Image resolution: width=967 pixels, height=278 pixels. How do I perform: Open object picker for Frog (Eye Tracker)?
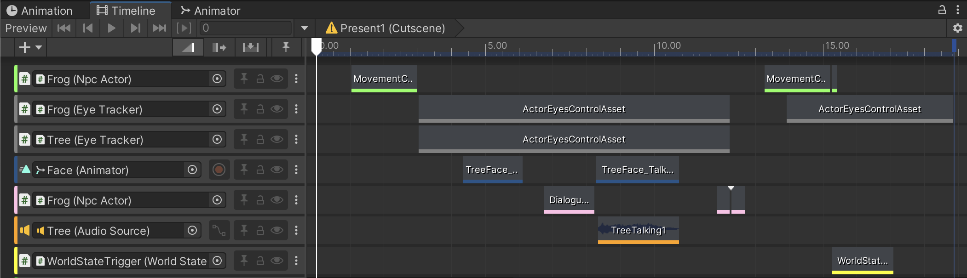click(217, 109)
